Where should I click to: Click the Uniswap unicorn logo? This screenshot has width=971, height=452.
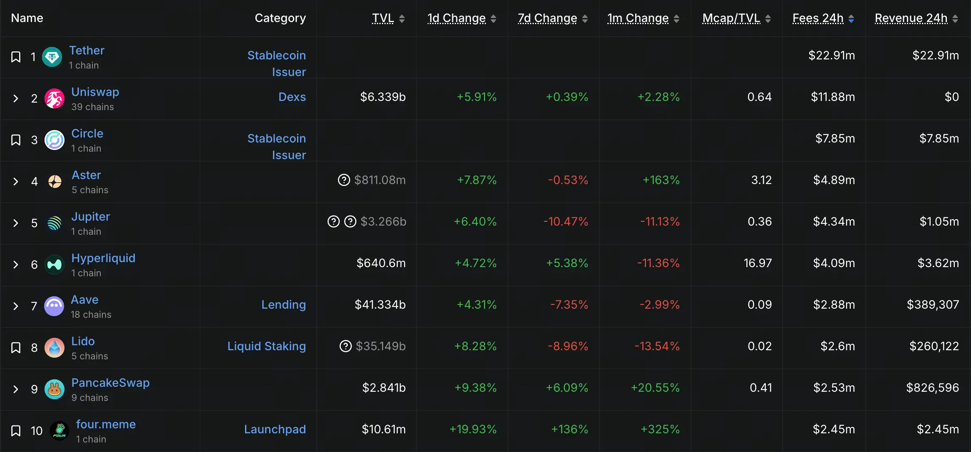tap(54, 98)
